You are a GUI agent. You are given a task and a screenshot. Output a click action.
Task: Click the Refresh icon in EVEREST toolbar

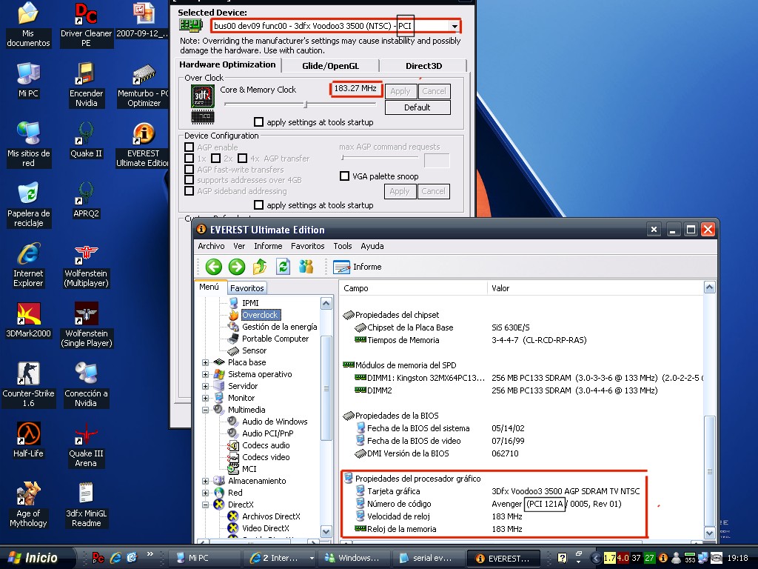click(x=284, y=267)
